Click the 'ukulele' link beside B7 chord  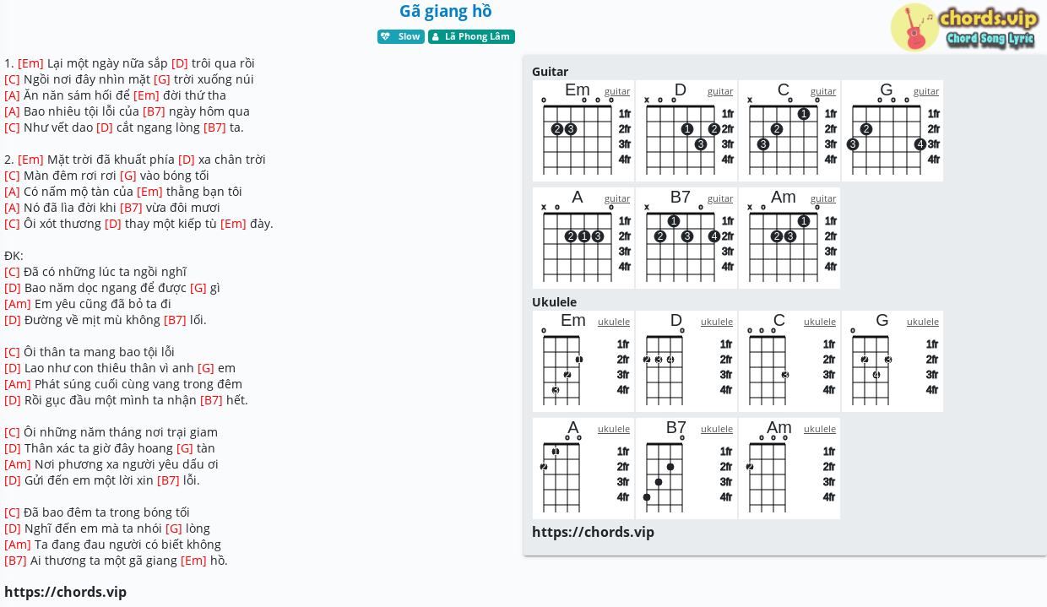(717, 429)
